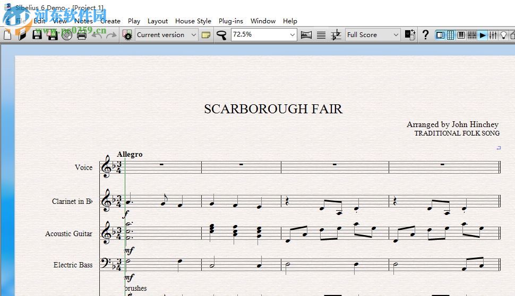Toggle the Mixer window faders icon
The height and width of the screenshot is (296, 515).
coord(493,35)
